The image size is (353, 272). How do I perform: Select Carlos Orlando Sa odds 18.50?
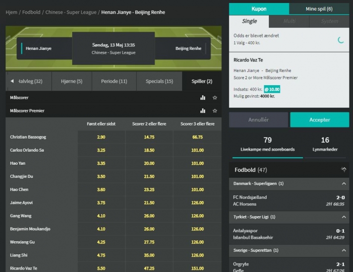click(149, 150)
